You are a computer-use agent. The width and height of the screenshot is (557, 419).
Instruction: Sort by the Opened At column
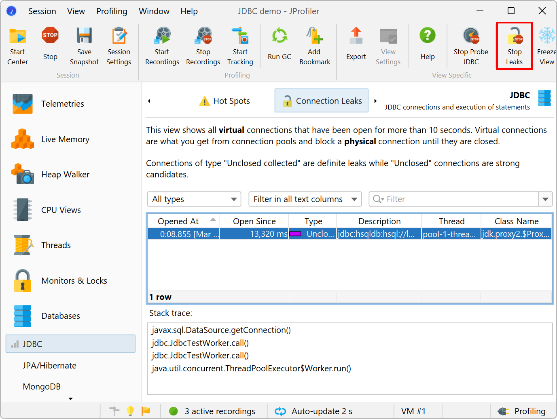184,221
